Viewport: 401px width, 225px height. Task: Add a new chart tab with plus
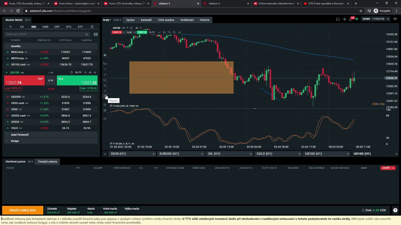click(105, 154)
